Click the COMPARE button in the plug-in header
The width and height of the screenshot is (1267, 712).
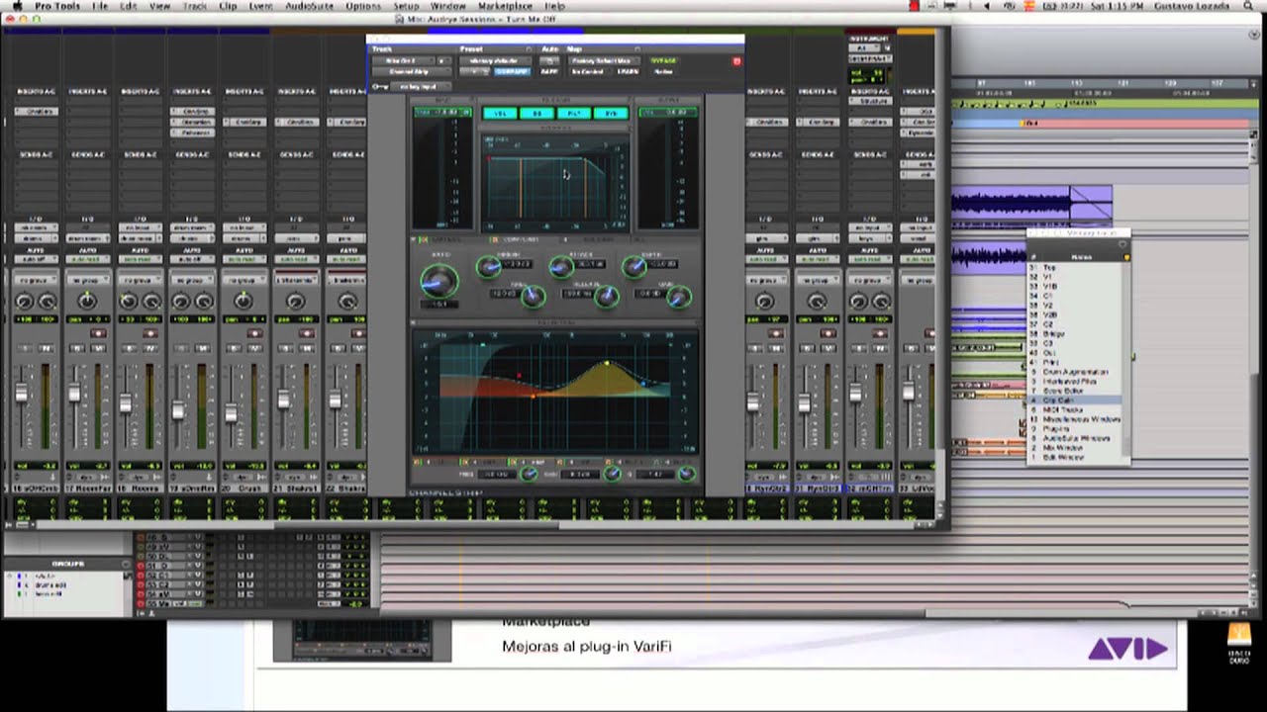(x=512, y=71)
